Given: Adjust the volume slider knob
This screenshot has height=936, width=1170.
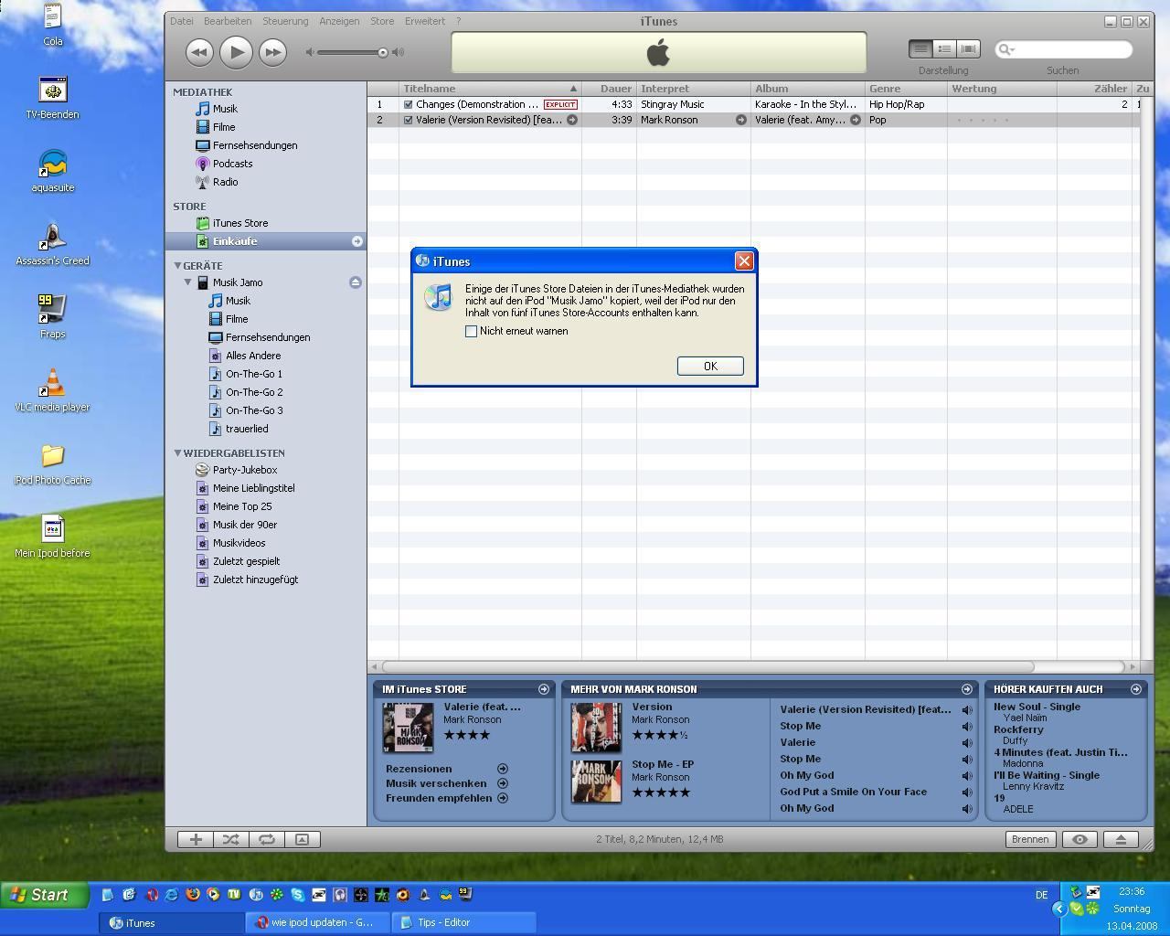Looking at the screenshot, I should pyautogui.click(x=383, y=52).
